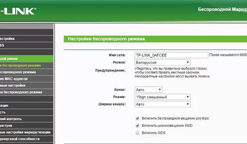Click the Имя сети field with TP-LINK_0AFCEE
Screen dimensions: 247x144
click(x=171, y=55)
